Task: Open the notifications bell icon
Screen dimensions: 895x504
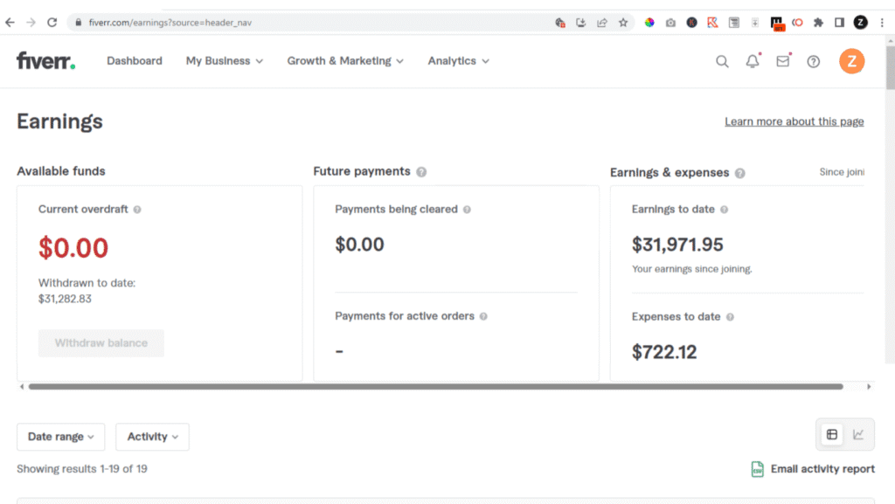Action: 753,61
